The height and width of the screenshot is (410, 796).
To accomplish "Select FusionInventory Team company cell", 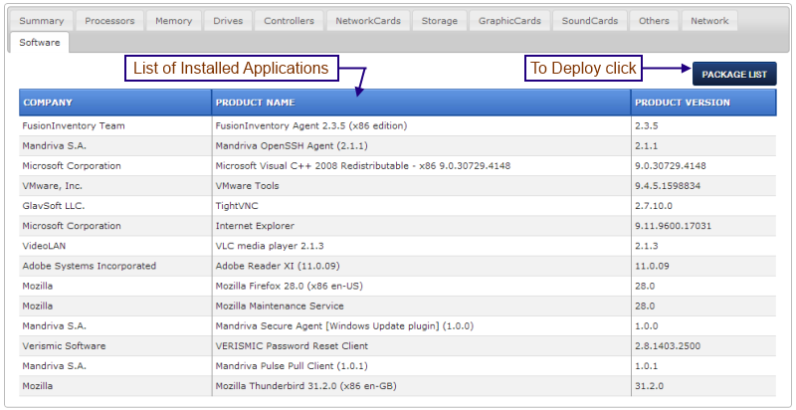I will pyautogui.click(x=115, y=125).
